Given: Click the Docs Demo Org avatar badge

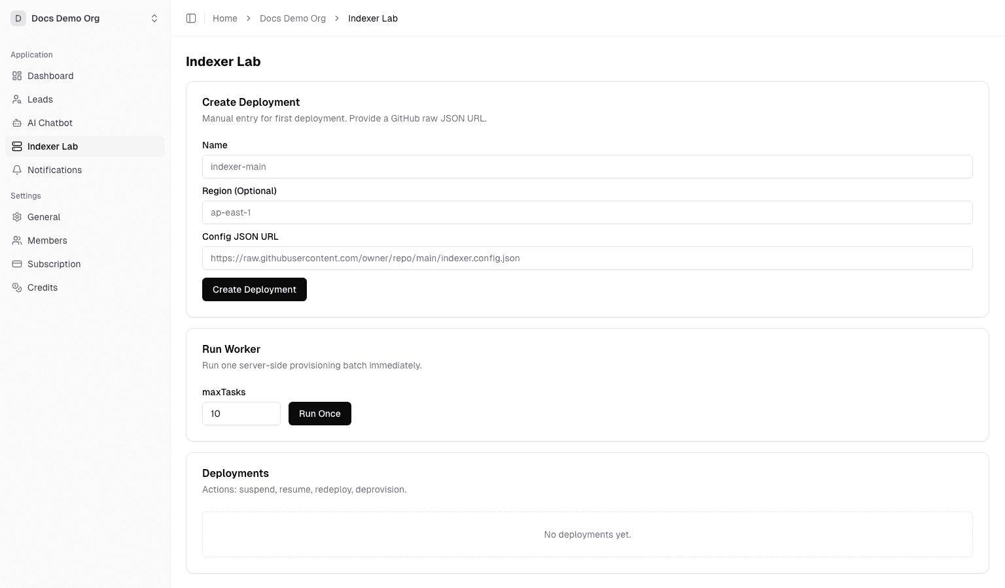Looking at the screenshot, I should 18,18.
